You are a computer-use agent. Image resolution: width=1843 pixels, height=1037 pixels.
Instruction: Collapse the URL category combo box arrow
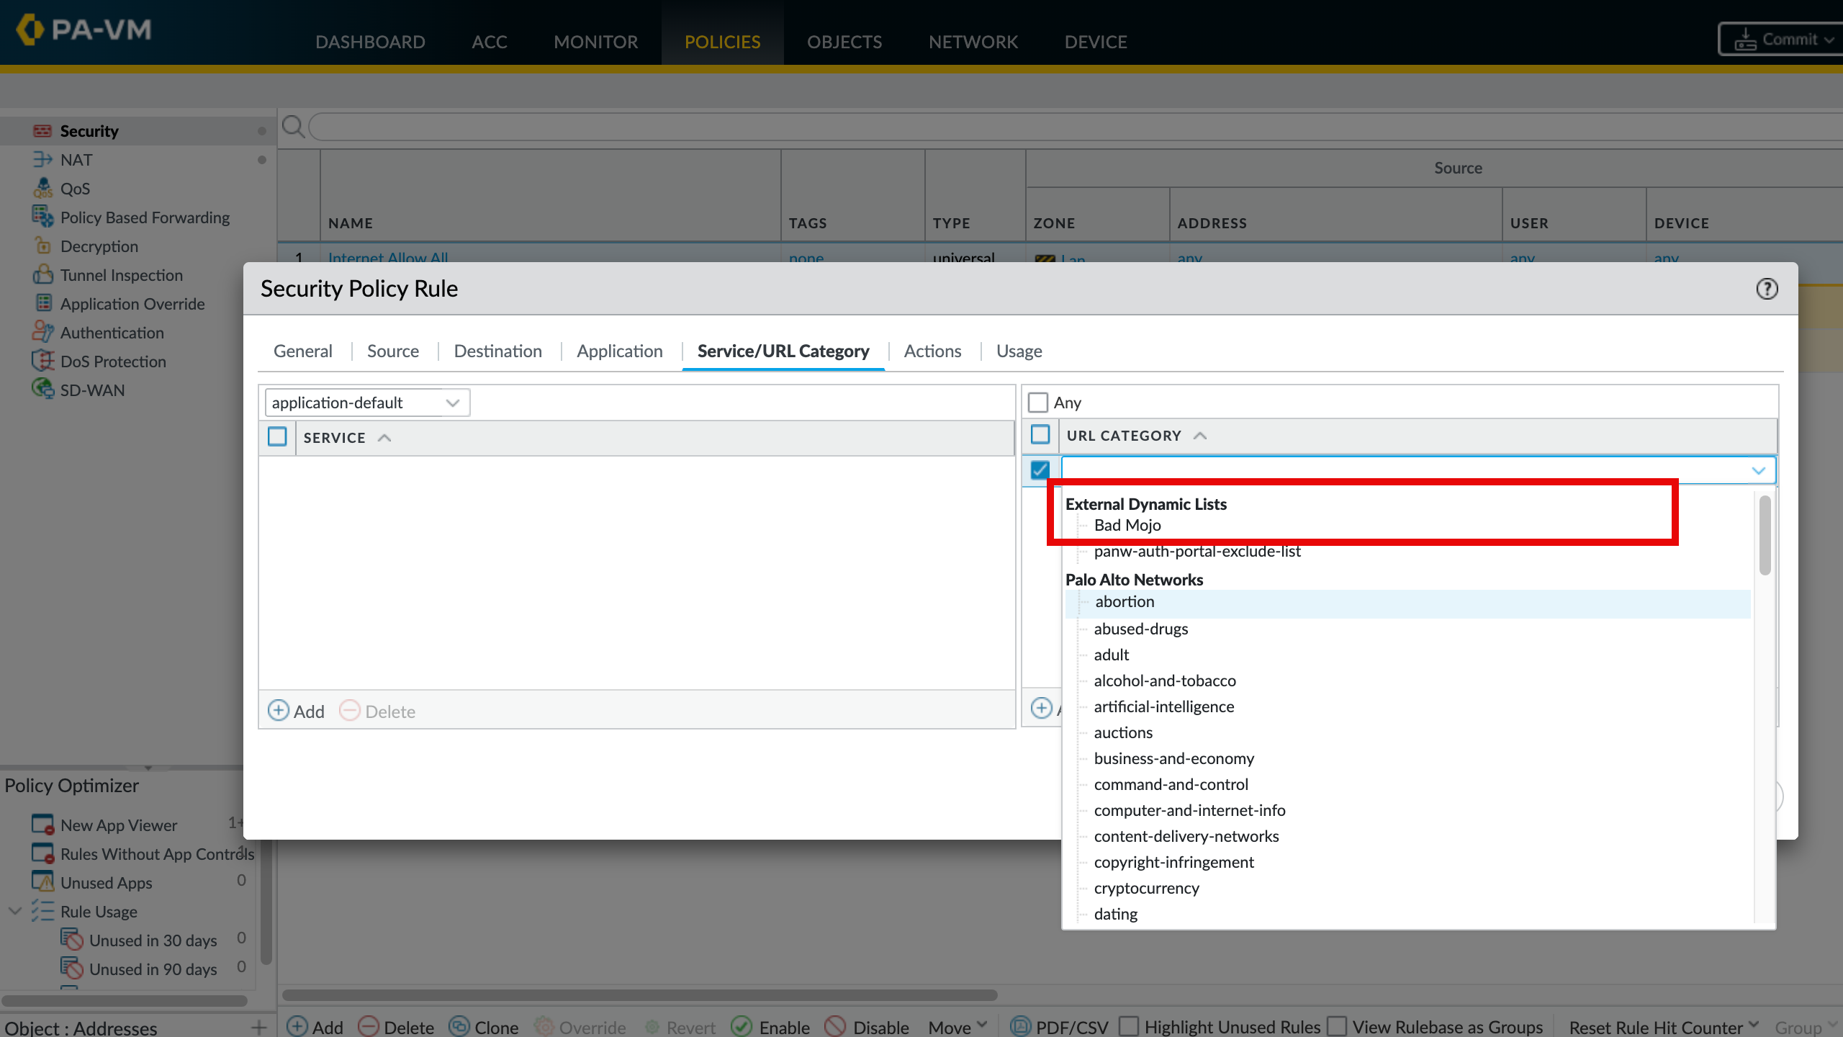point(1758,470)
